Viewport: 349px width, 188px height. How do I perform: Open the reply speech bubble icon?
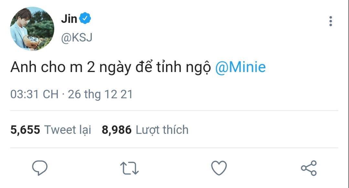click(x=40, y=168)
